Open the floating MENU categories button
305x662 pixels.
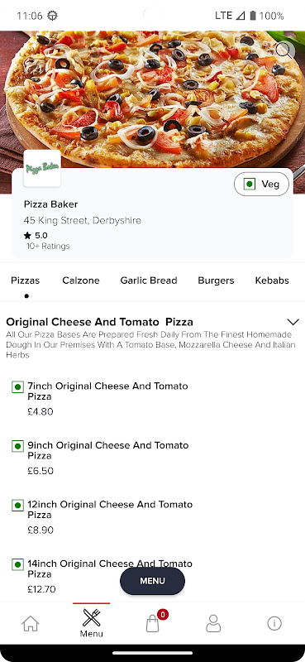(152, 581)
